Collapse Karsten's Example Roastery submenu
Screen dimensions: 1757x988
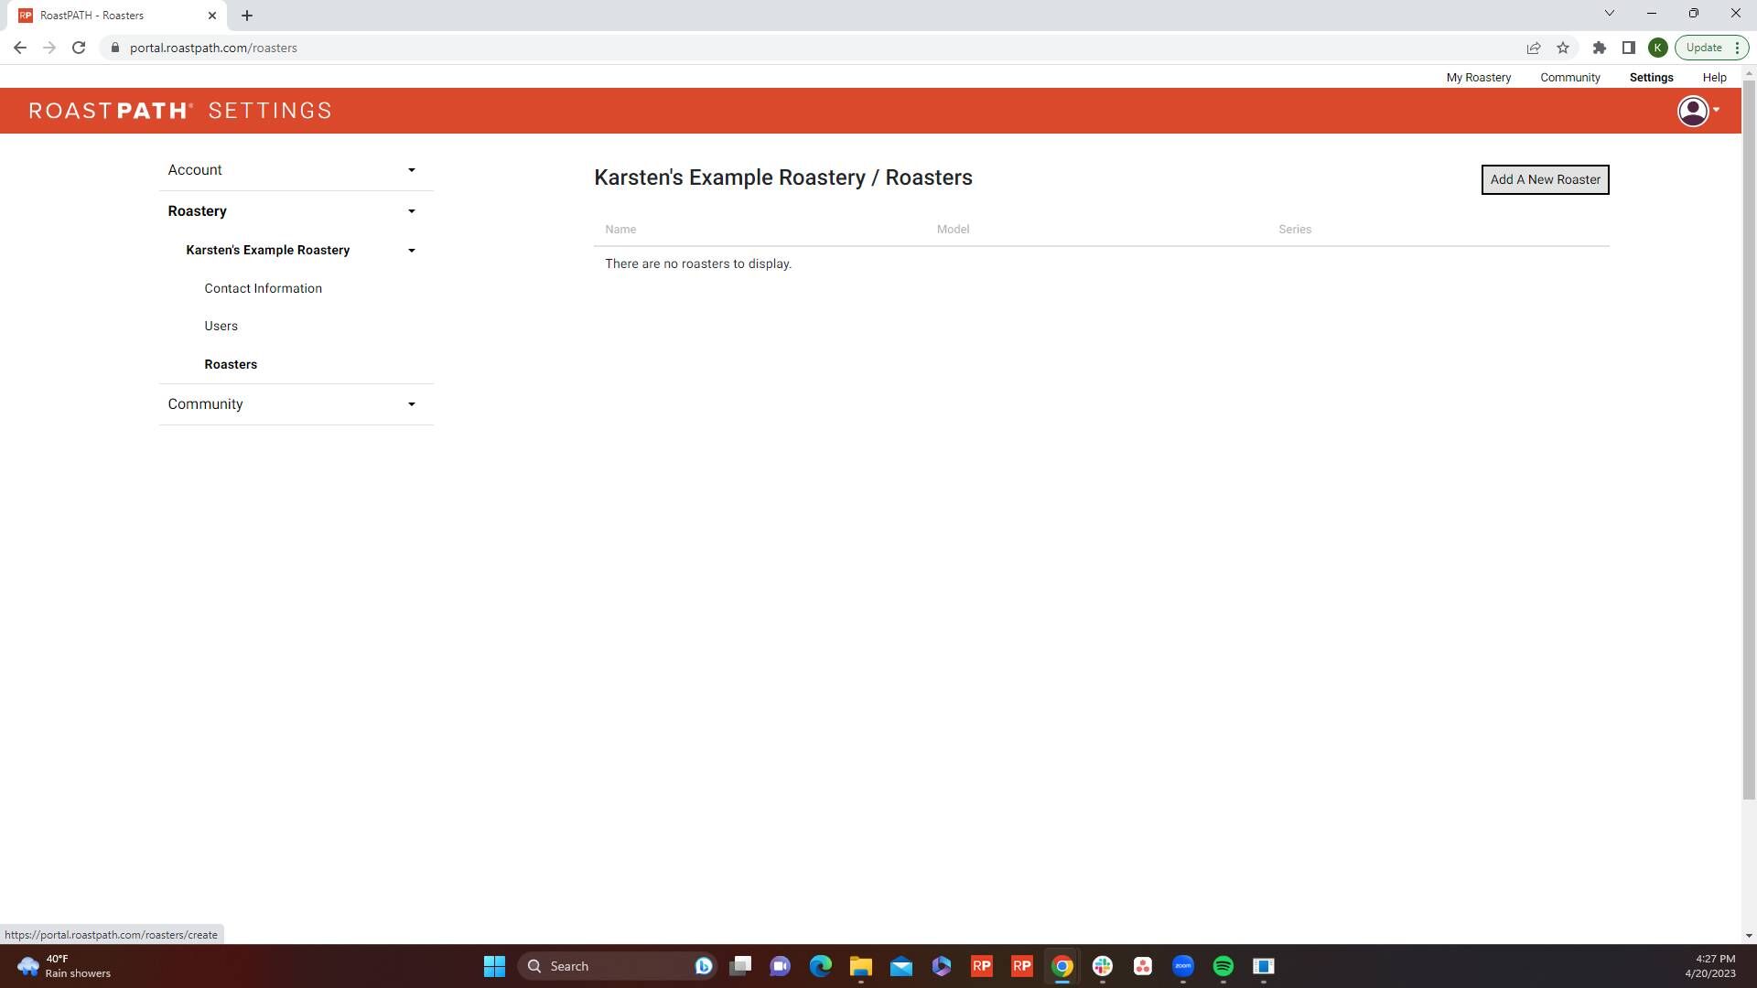point(296,250)
